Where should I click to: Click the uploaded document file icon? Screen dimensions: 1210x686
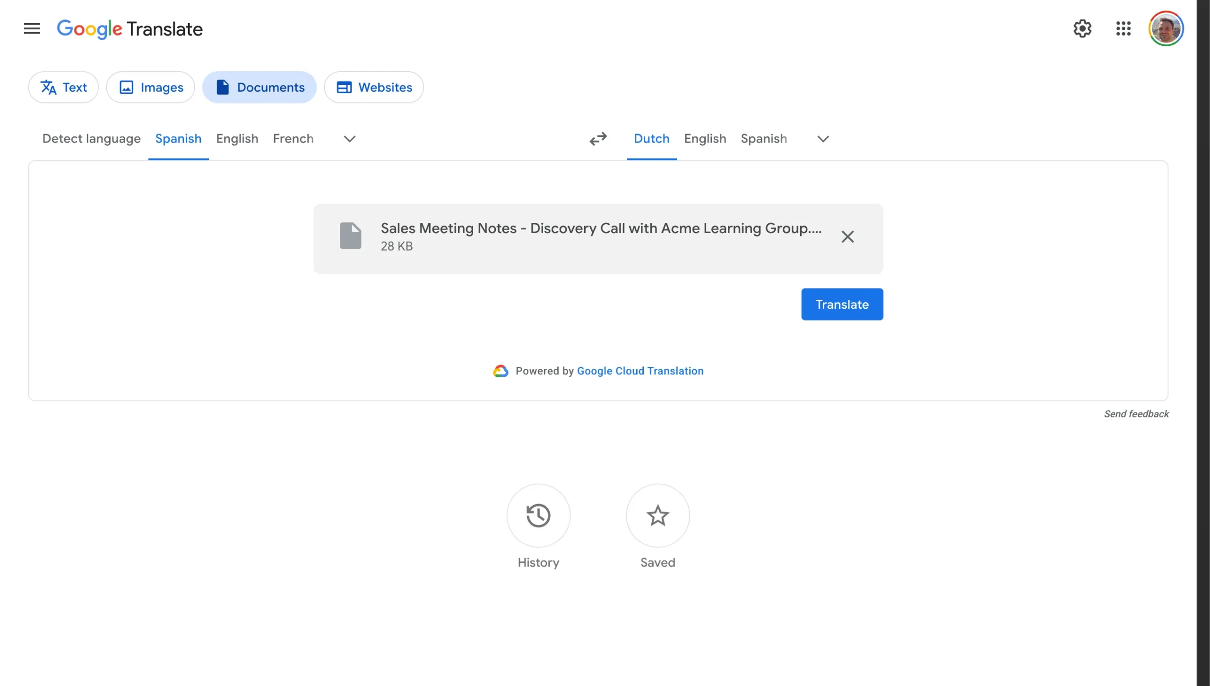coord(350,236)
